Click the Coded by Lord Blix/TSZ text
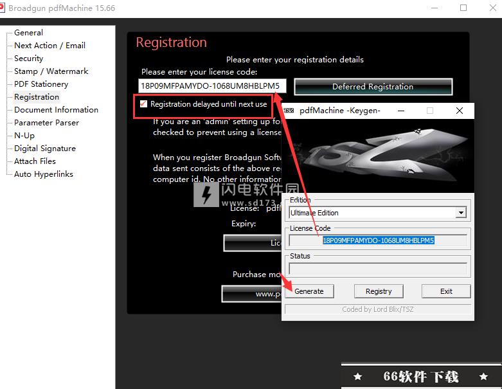Screen dimensions: 502x389 pyautogui.click(x=378, y=309)
